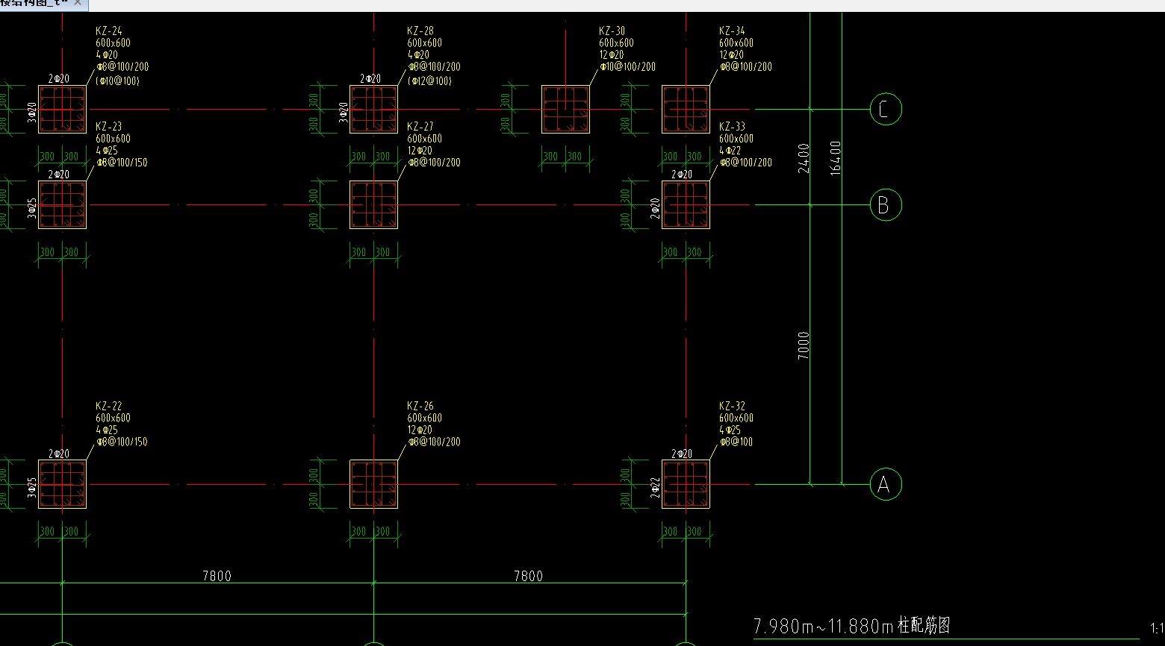Select the KZ-23 column section box
The height and width of the screenshot is (646, 1165).
coord(62,205)
